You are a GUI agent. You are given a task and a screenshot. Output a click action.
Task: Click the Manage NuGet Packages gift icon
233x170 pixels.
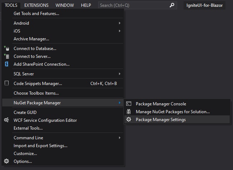(x=129, y=112)
